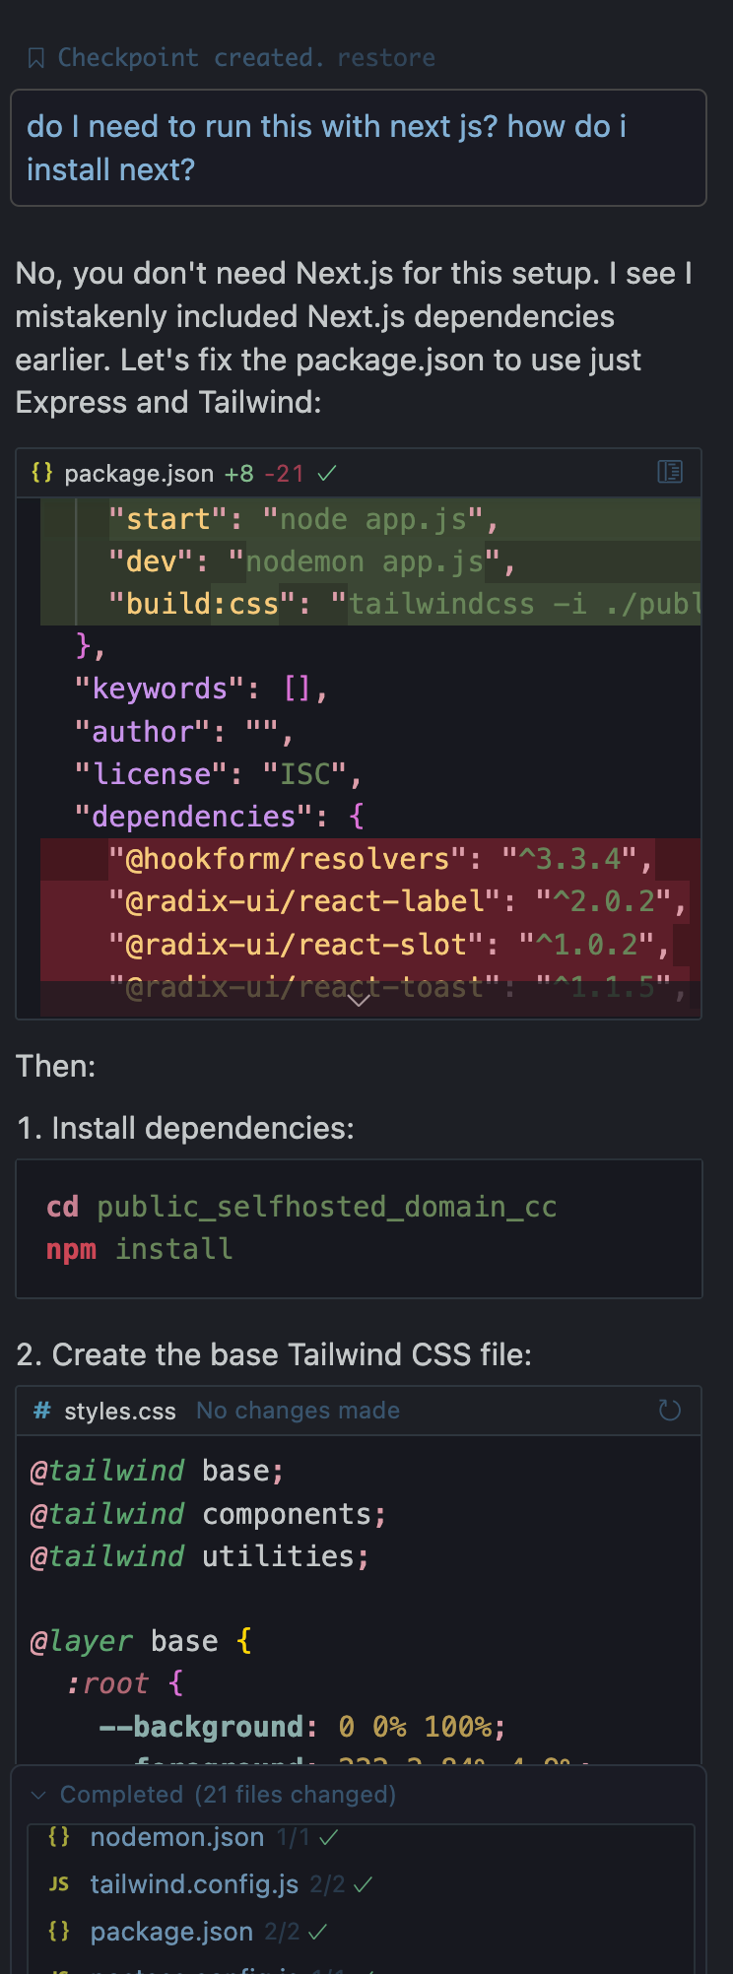The image size is (733, 1974).
Task: Click the removed @radix-ui/react-slot line
Action: 370,945
